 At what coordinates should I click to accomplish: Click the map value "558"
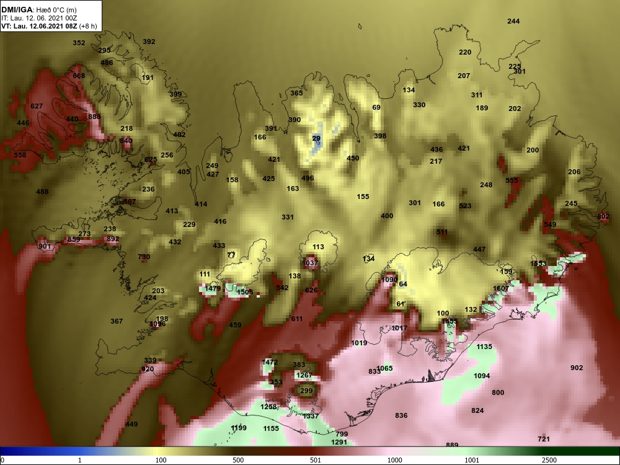pos(20,155)
